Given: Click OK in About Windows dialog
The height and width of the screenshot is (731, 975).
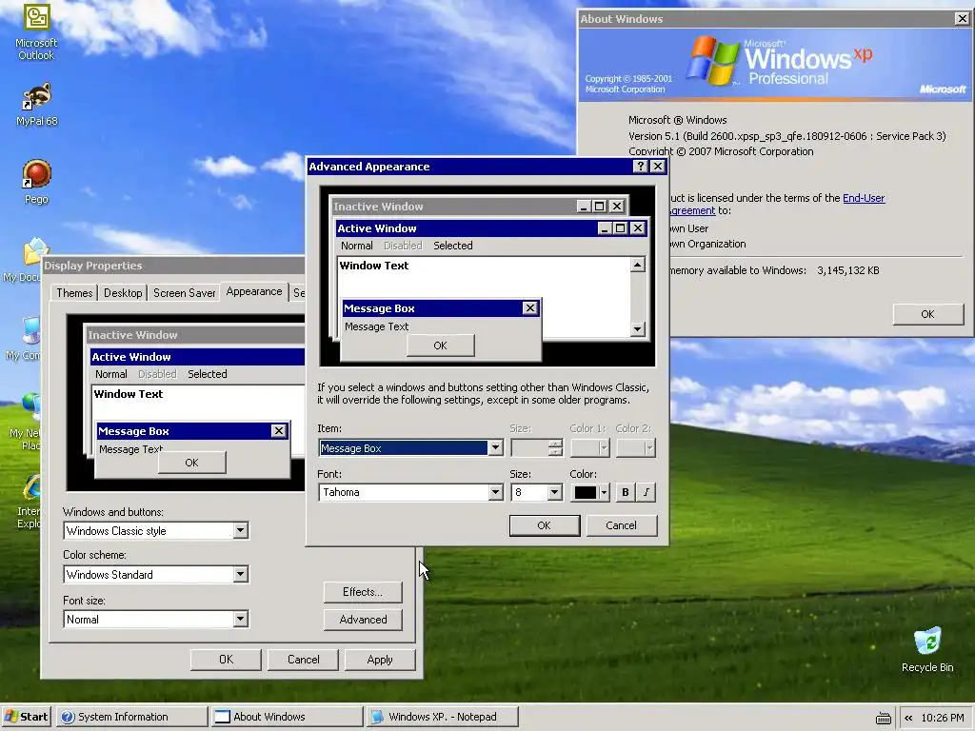Looking at the screenshot, I should tap(927, 314).
